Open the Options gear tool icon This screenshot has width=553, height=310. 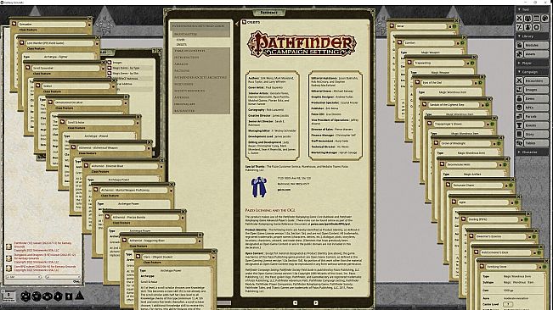click(x=536, y=27)
